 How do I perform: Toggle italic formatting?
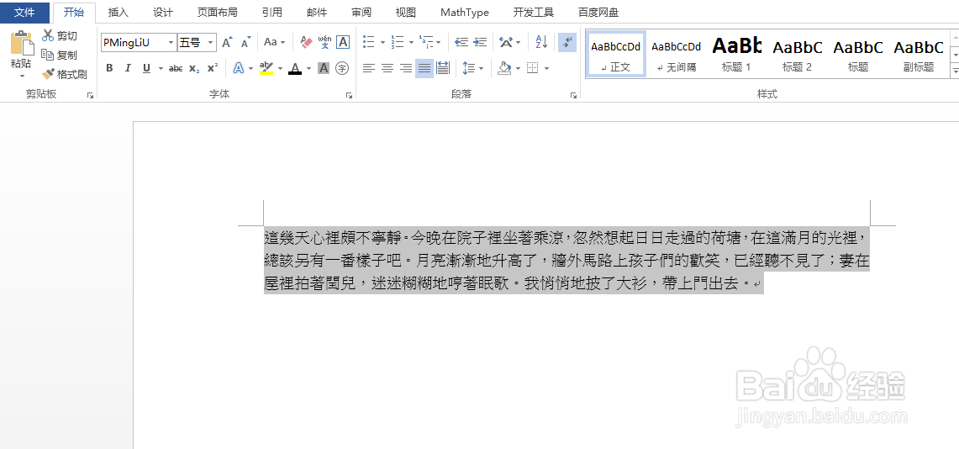pos(128,68)
